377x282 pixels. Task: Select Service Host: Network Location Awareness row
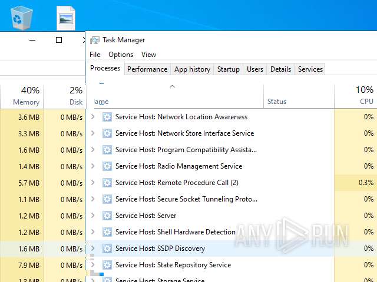[232, 117]
